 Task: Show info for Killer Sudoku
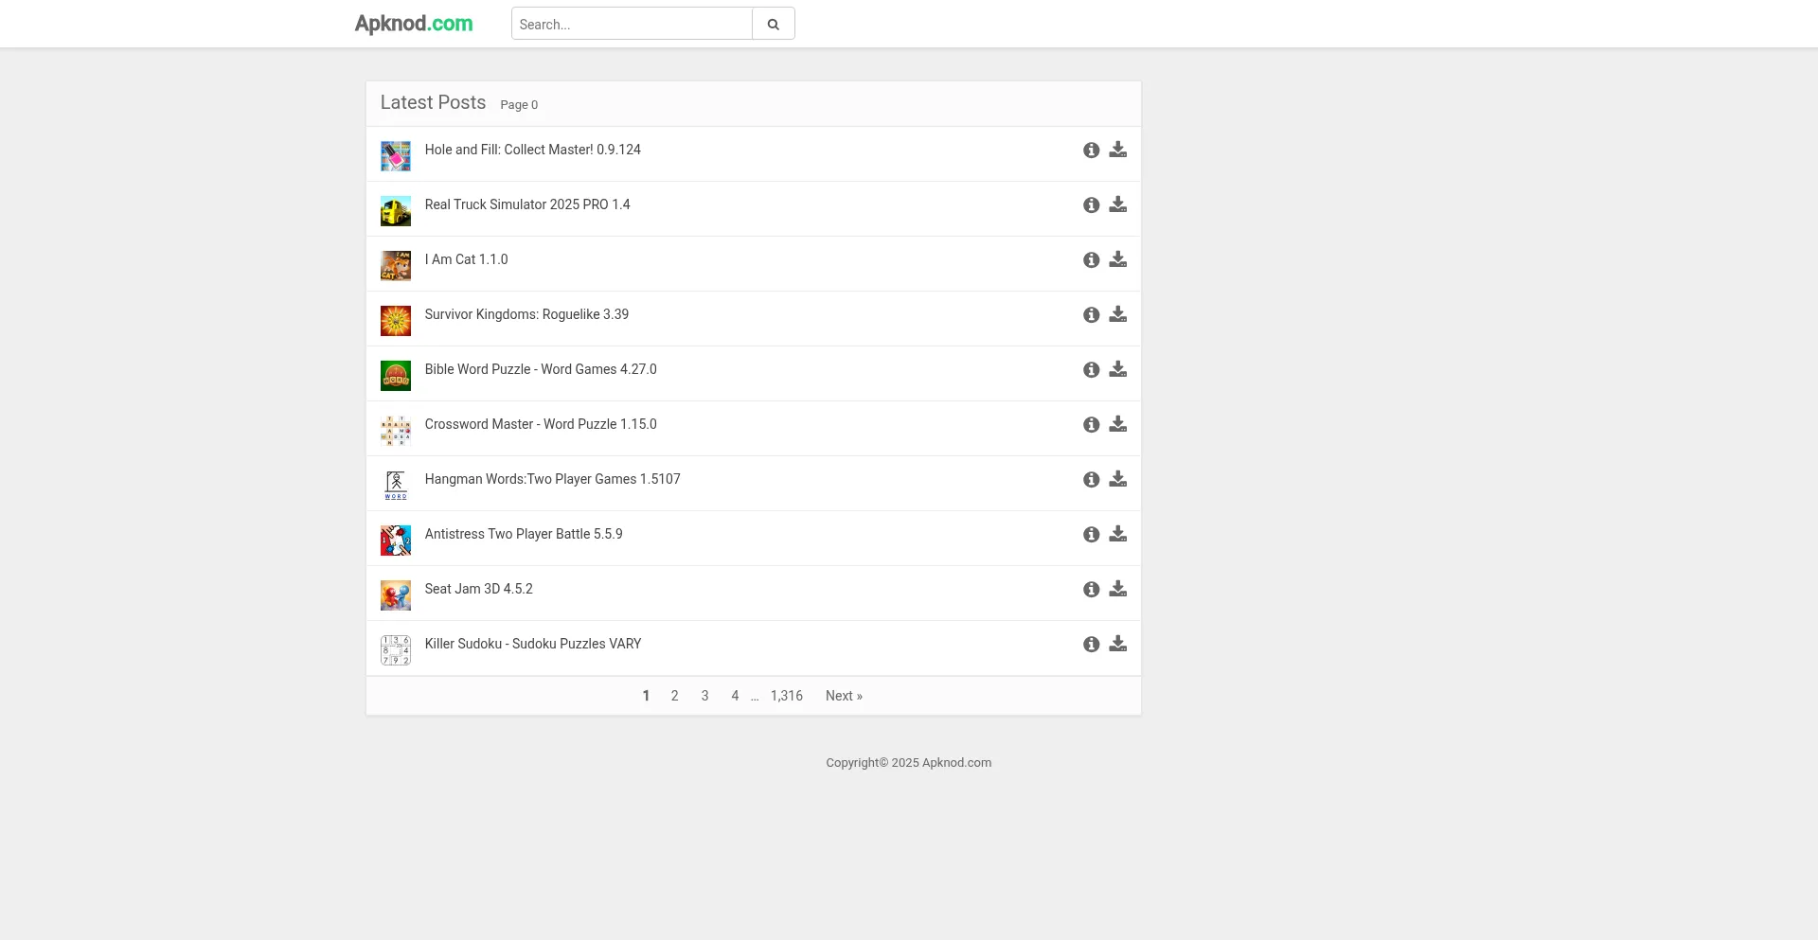(1091, 644)
